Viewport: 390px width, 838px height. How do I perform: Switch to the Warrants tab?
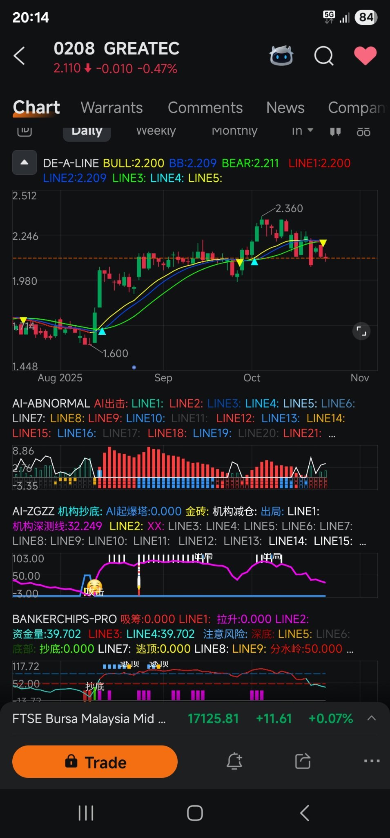click(x=111, y=108)
